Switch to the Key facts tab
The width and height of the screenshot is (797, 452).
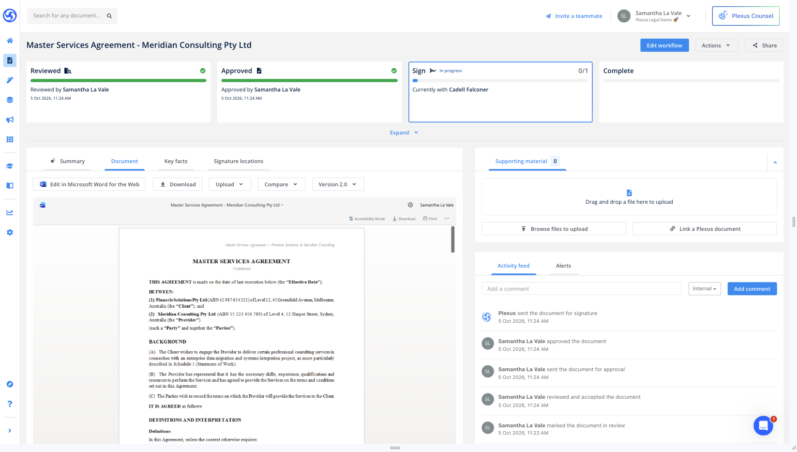click(x=176, y=161)
